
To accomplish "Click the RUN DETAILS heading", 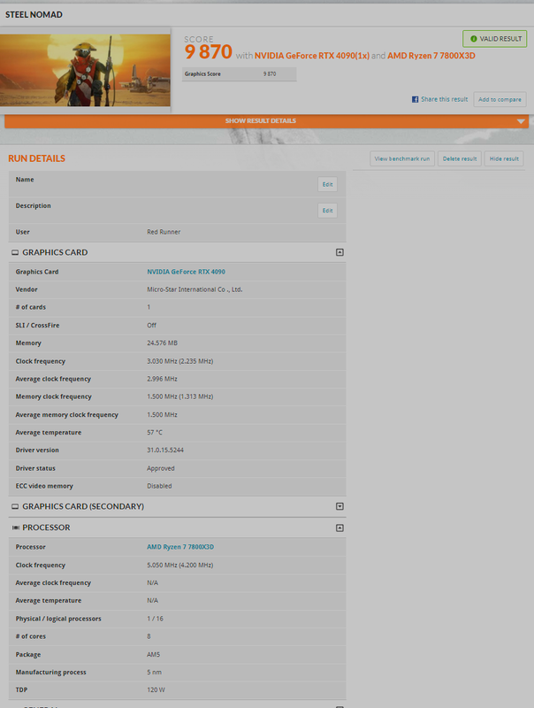I will [x=36, y=158].
